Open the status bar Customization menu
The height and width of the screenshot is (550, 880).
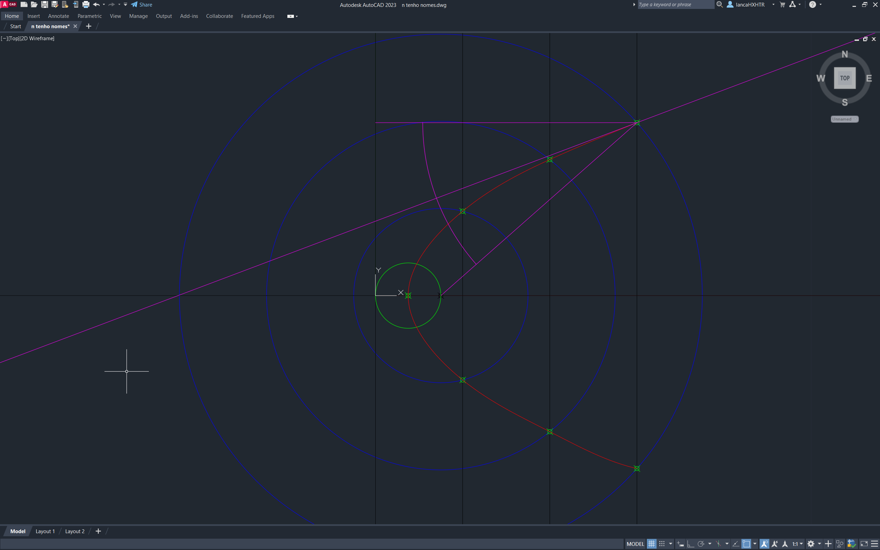click(874, 544)
